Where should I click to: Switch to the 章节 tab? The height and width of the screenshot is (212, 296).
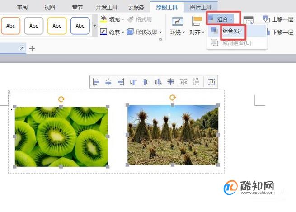pos(77,7)
